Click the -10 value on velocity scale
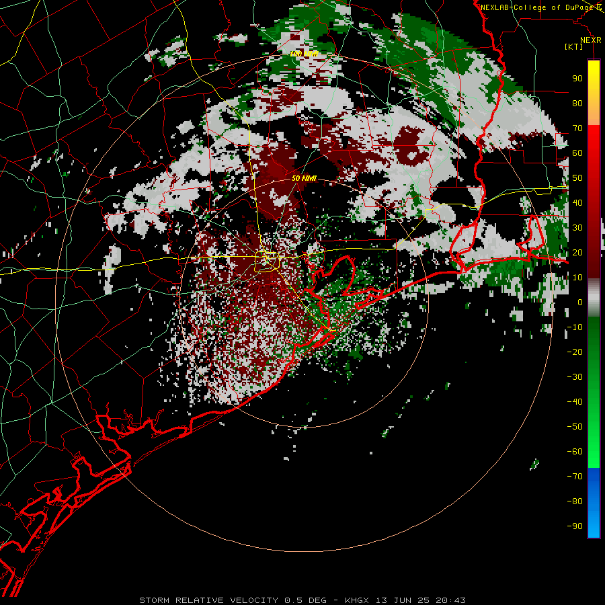This screenshot has width=605, height=605. (x=575, y=327)
